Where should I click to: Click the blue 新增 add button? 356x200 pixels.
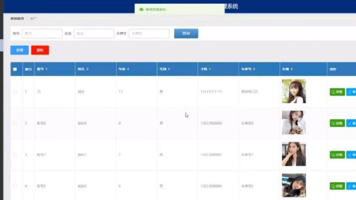click(x=20, y=50)
